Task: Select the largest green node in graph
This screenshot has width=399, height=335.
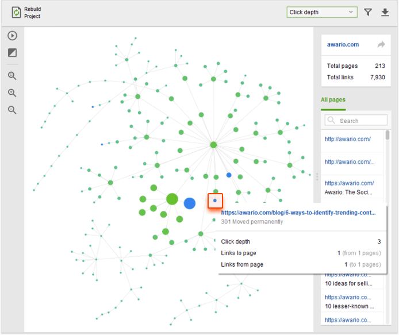Action: [172, 199]
